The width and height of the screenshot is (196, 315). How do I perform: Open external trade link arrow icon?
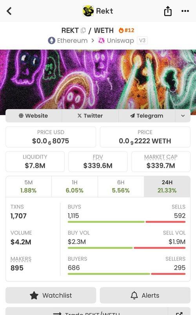[179, 312]
